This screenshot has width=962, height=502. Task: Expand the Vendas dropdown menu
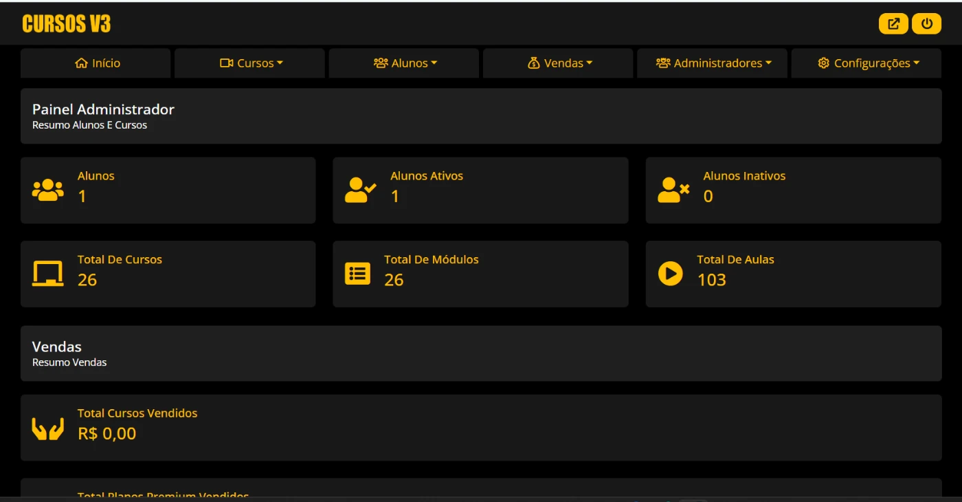point(559,63)
